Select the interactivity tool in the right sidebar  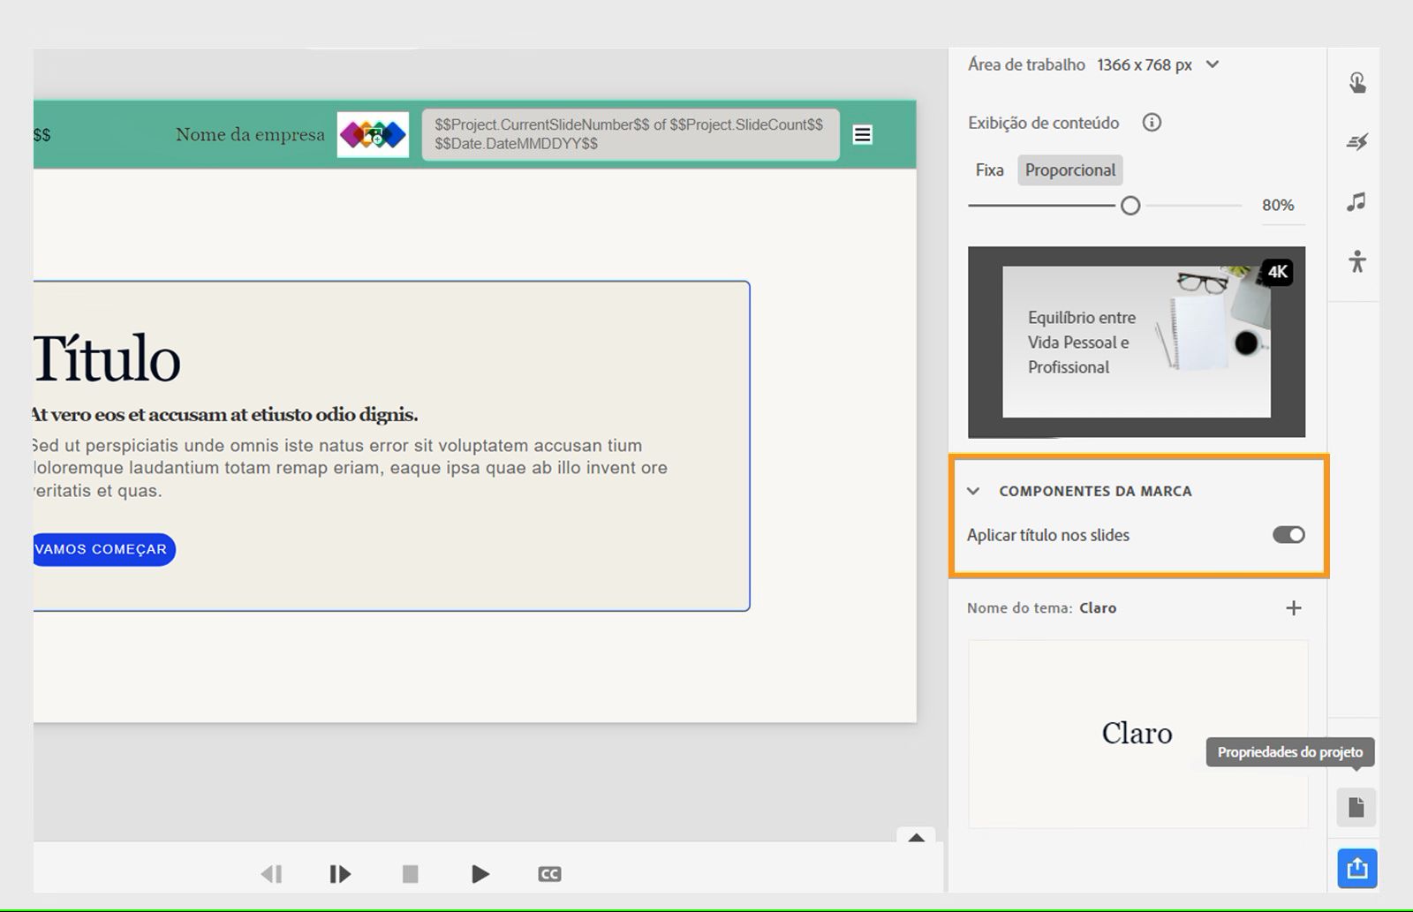tap(1356, 81)
